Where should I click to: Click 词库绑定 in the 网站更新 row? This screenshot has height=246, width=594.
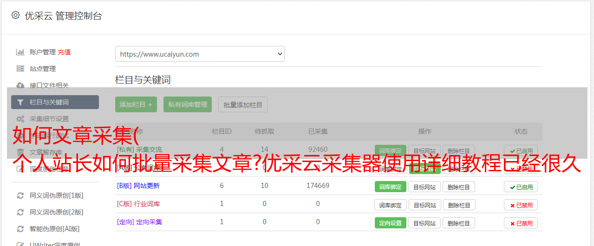click(390, 187)
